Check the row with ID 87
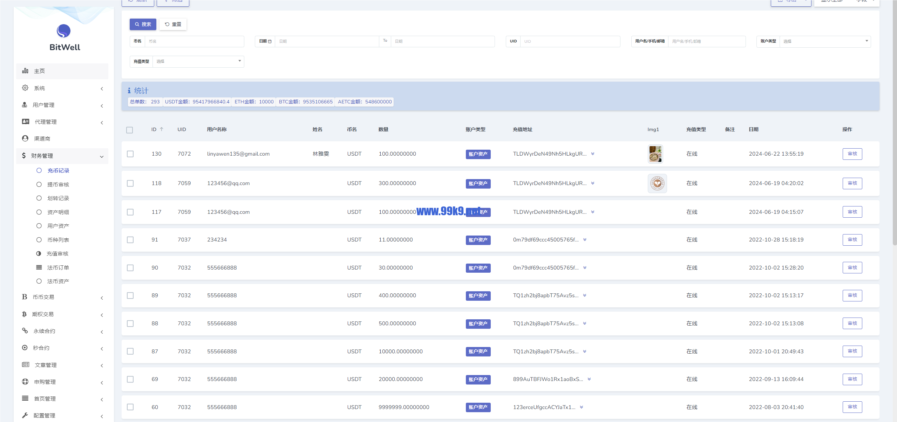The height and width of the screenshot is (422, 897). click(x=130, y=351)
